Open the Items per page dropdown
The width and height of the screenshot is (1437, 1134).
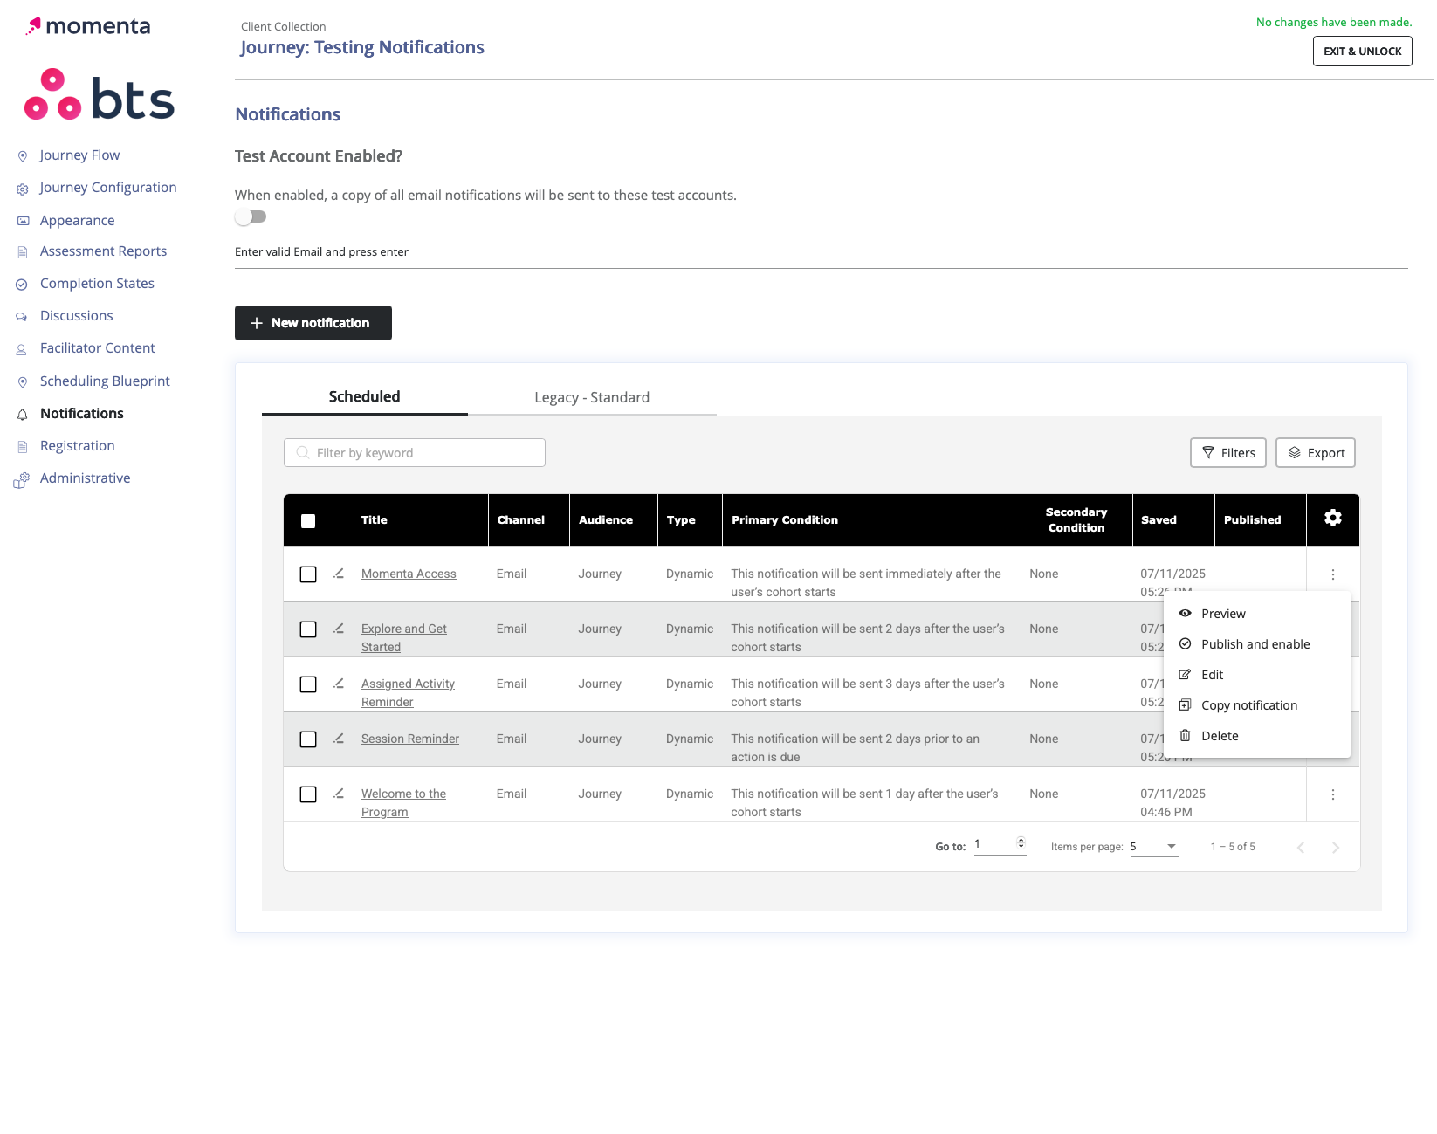click(x=1154, y=847)
